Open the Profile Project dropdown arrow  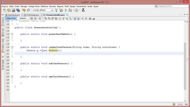pyautogui.click(x=79, y=10)
